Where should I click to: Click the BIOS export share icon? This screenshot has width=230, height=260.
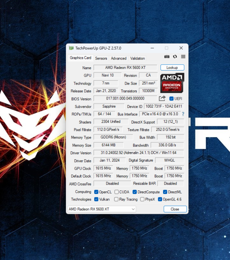tap(162, 98)
